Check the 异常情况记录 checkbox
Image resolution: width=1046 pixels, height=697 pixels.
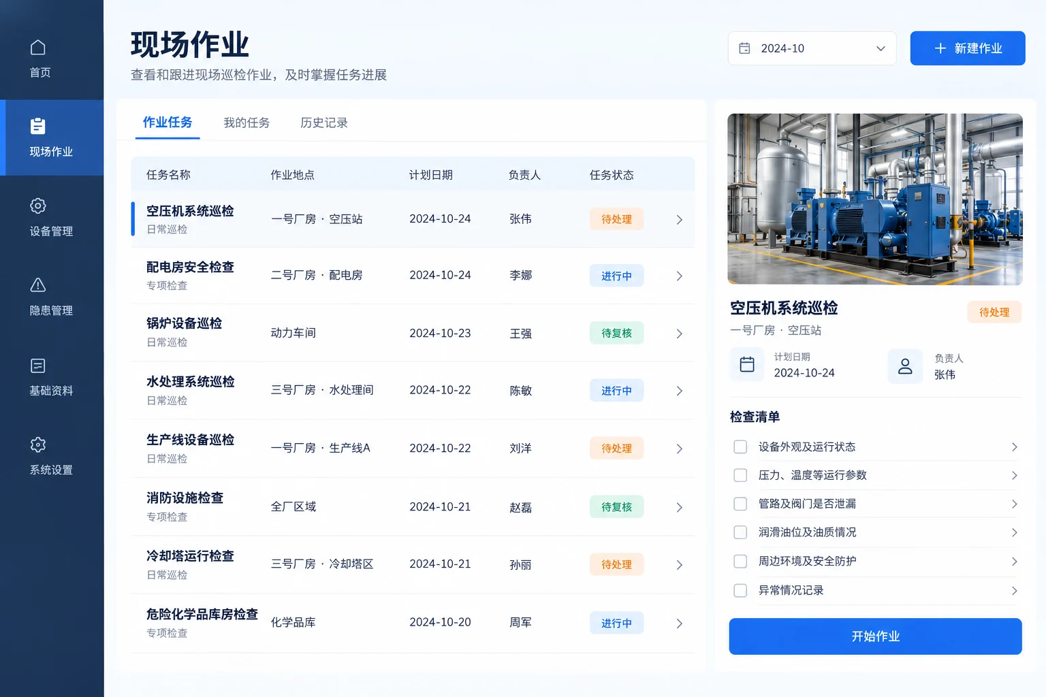point(740,590)
